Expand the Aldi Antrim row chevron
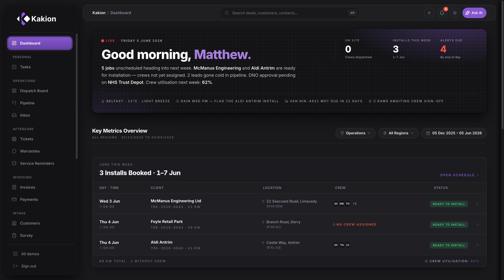The image size is (504, 280). [x=478, y=245]
